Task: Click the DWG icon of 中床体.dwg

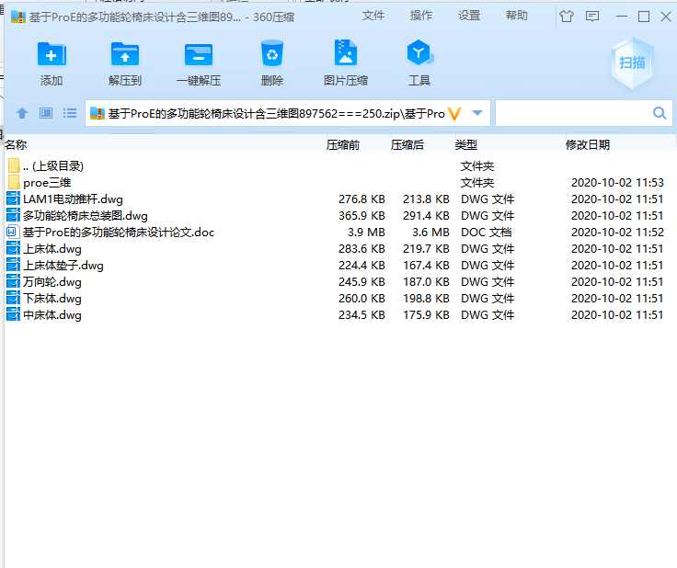Action: pos(13,314)
